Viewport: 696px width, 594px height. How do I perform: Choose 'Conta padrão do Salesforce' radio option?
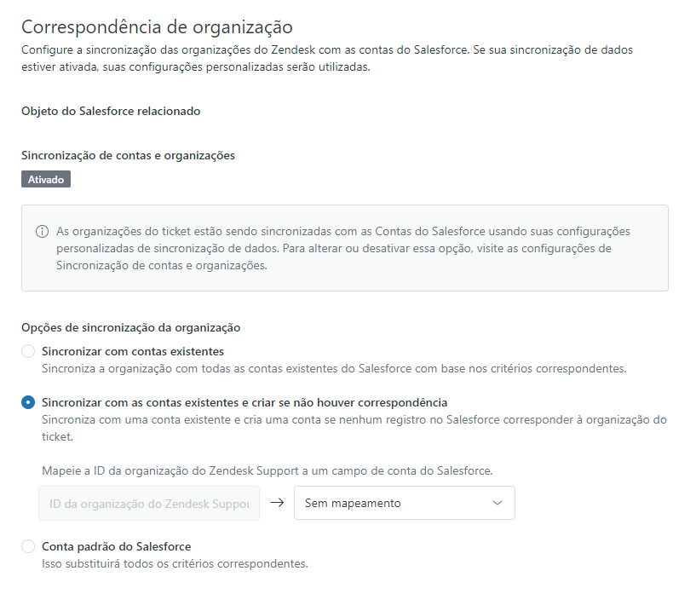point(28,546)
